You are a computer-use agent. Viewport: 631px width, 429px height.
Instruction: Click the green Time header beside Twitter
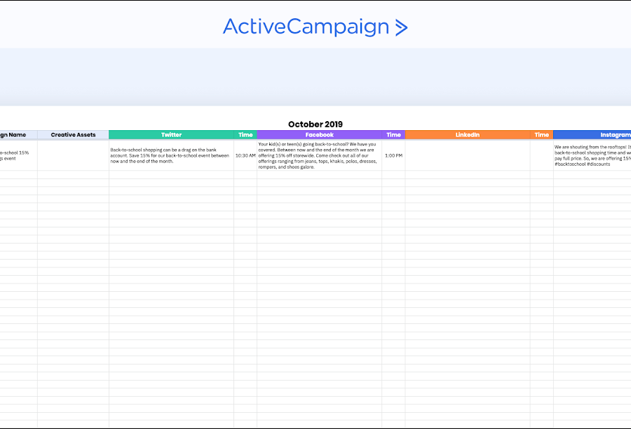click(x=245, y=135)
